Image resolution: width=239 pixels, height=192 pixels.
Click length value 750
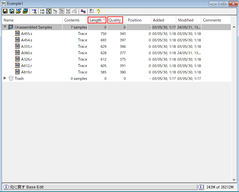(x=103, y=34)
